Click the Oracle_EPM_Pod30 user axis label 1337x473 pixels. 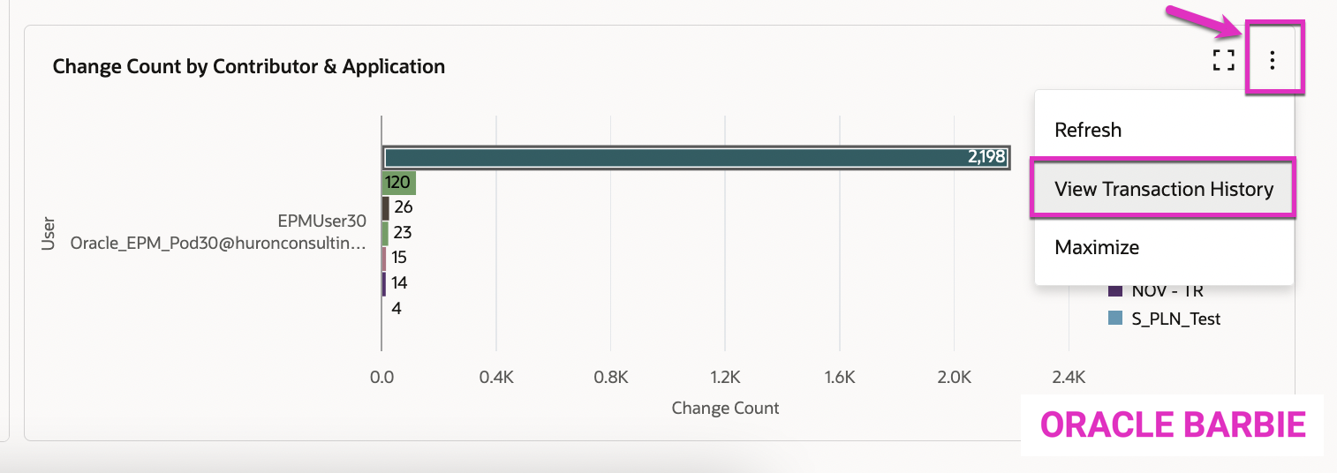(x=217, y=243)
